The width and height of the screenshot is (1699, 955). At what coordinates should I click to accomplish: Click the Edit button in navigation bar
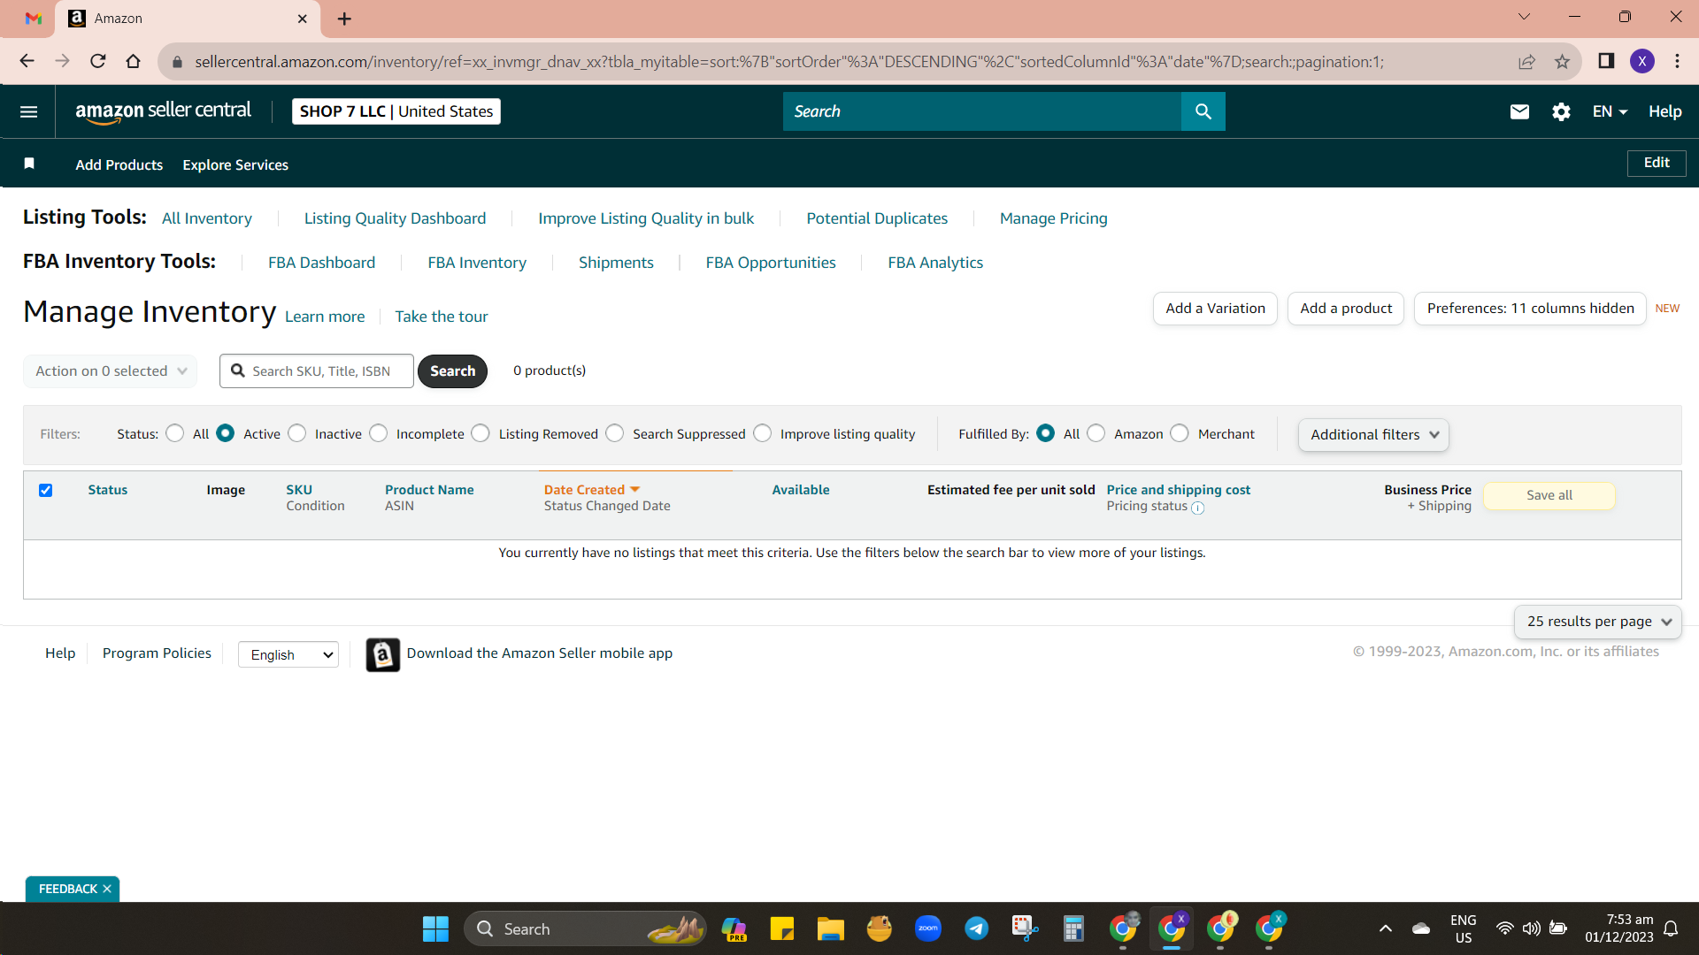pyautogui.click(x=1657, y=163)
